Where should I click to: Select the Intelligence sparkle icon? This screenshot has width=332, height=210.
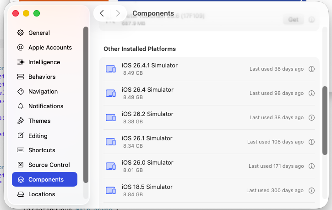coord(21,62)
